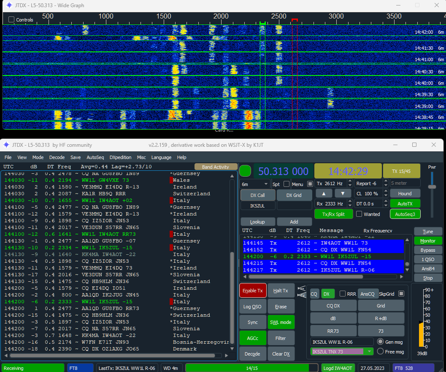Enable the Wanted checkbox
446x372 pixels.
pos(359,214)
